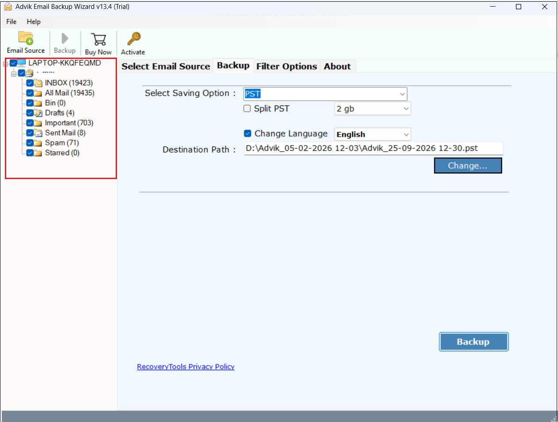This screenshot has height=422, width=558.
Task: Select the Spam (71) tree label
Action: point(62,143)
